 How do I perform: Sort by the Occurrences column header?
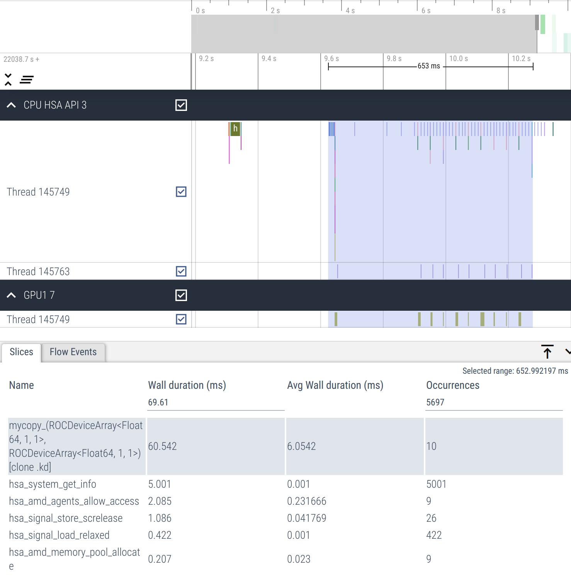point(452,385)
